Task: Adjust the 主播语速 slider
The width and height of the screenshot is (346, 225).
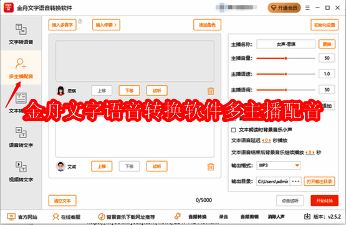Action: (x=286, y=74)
